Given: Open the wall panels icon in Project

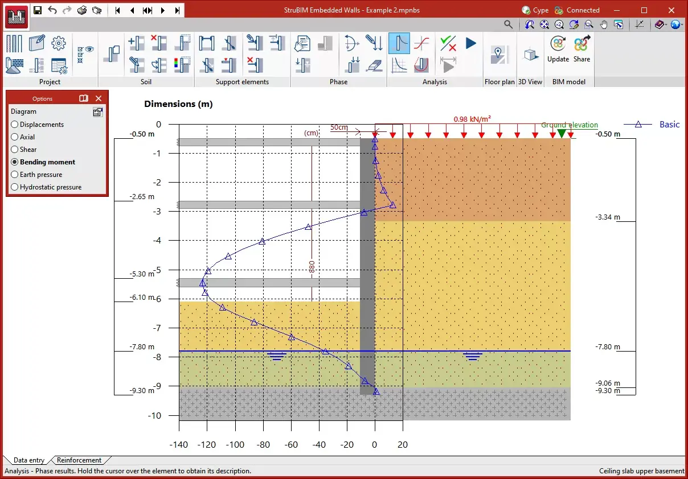Looking at the screenshot, I should [x=14, y=44].
